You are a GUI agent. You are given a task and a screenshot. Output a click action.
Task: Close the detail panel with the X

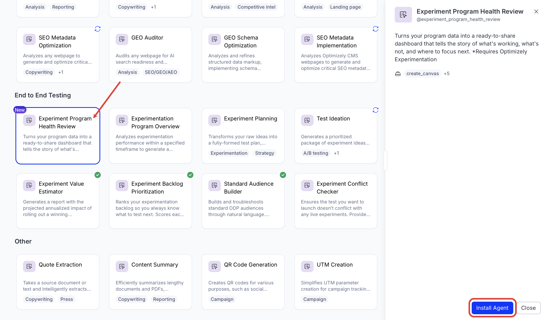tap(536, 12)
